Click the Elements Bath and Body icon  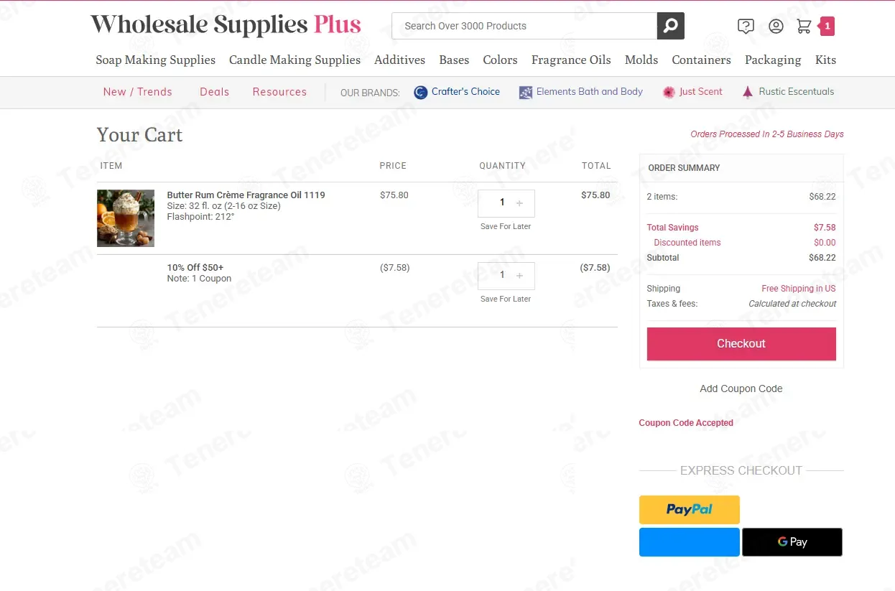[x=526, y=92]
